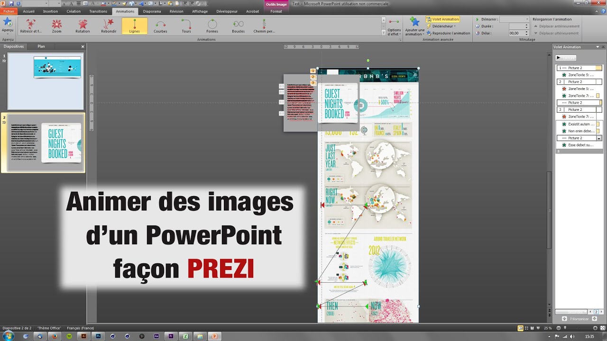Choose the Chemin personnalisé motion path
The image size is (607, 341).
(x=264, y=26)
